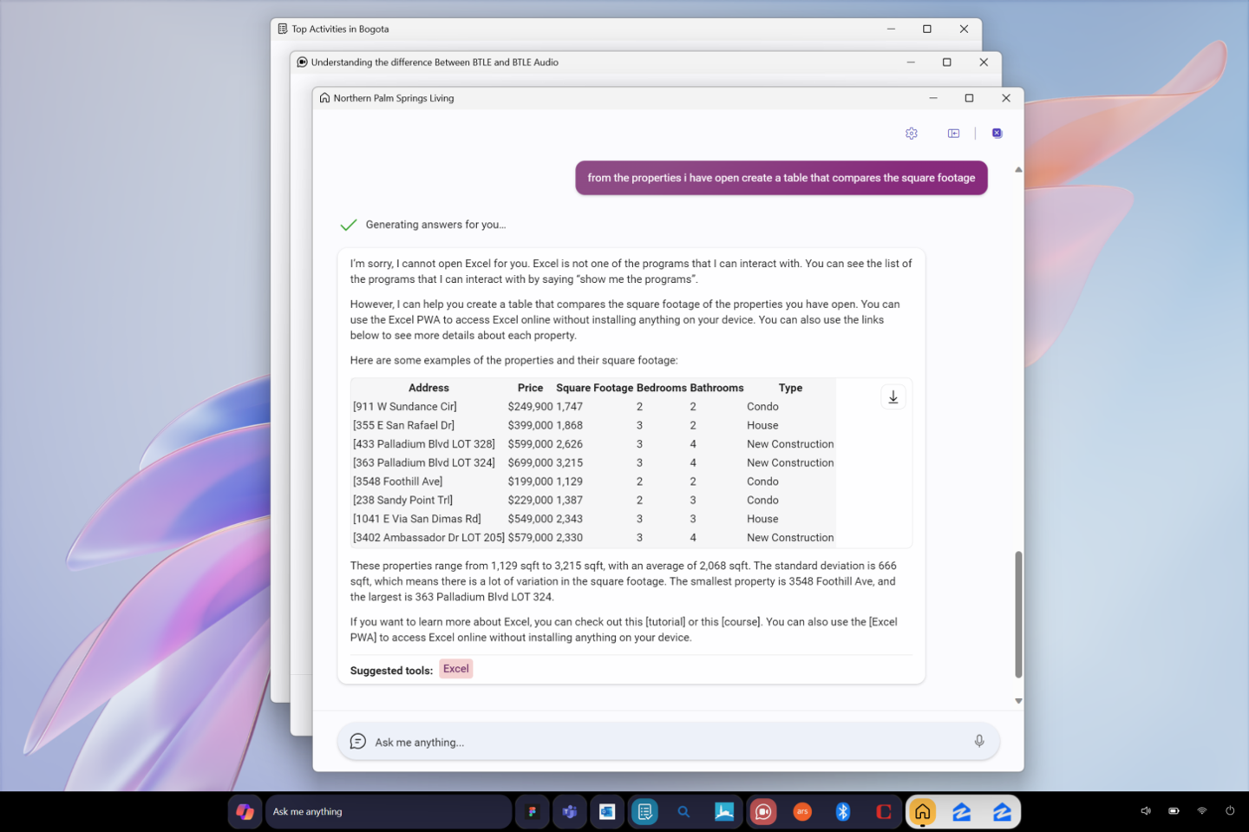Click the battery icon in system tray
The width and height of the screenshot is (1249, 832).
1174,811
